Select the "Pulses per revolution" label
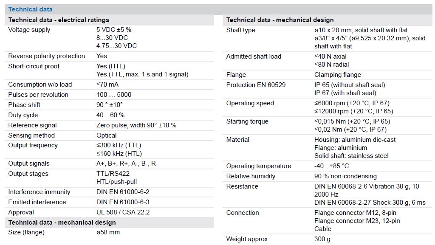 pos(38,95)
